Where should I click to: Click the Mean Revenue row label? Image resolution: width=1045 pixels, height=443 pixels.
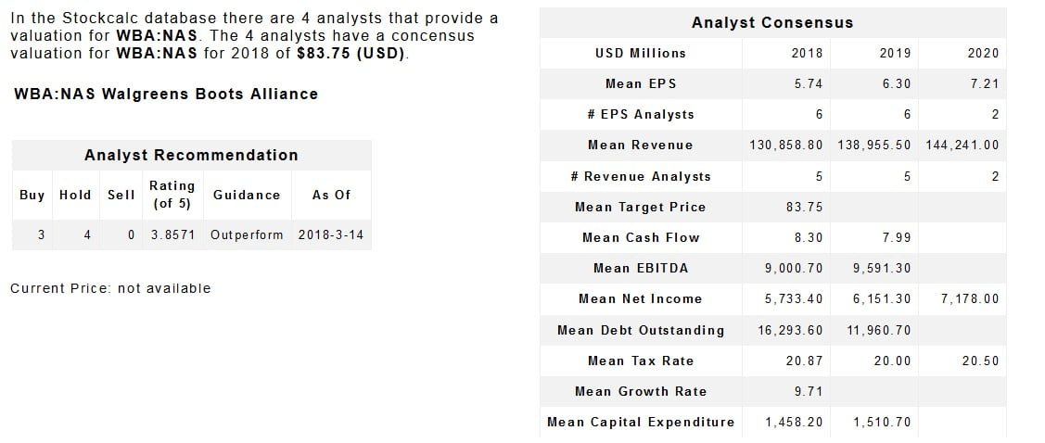[640, 145]
